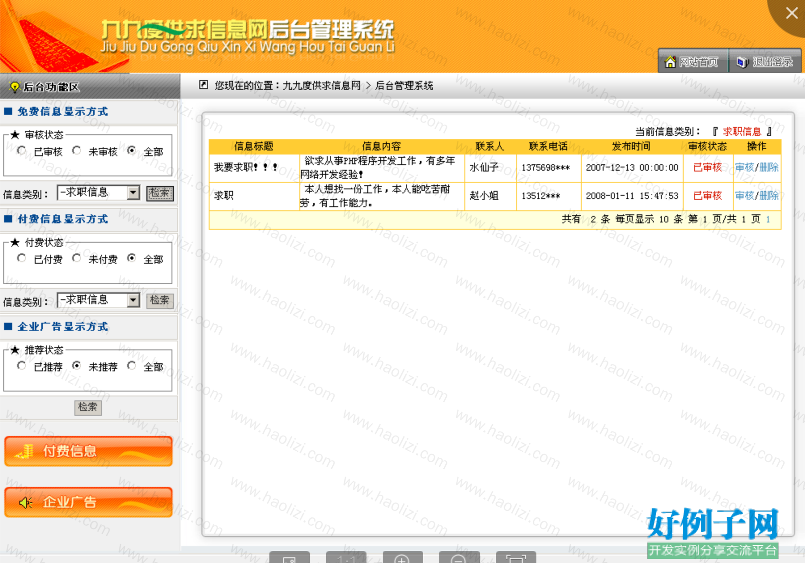
Task: Click the image view button in the viewer bar
Action: 289,557
